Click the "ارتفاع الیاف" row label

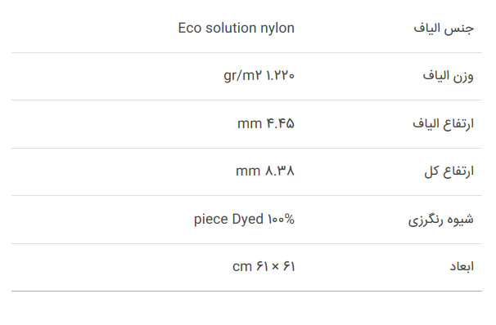pyautogui.click(x=443, y=123)
